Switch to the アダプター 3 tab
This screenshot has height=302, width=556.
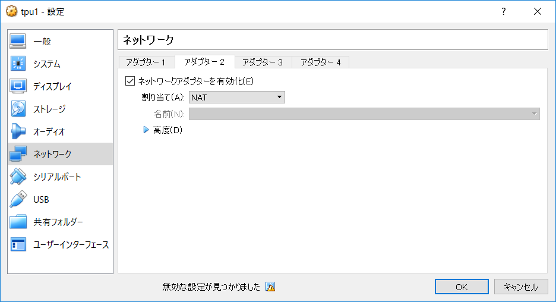(x=263, y=62)
